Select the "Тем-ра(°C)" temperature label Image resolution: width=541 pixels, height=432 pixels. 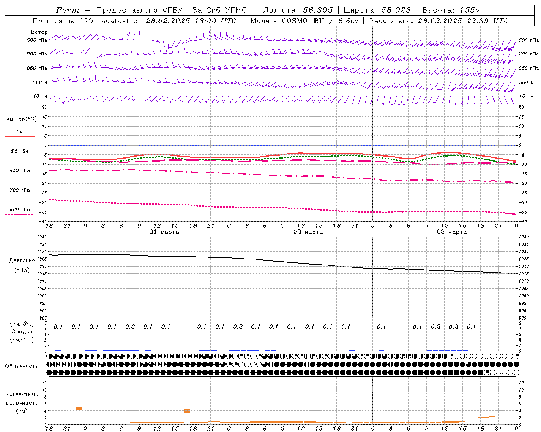click(20, 119)
